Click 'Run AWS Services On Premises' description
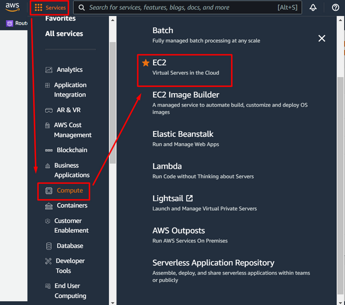Viewport: 345px width, 305px height. tap(190, 241)
